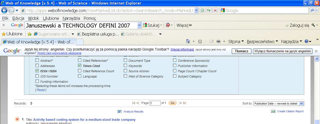Show more toolbar buttons via Więcej

pyautogui.click(x=184, y=25)
